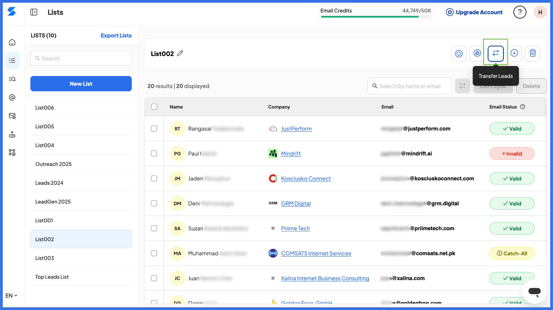This screenshot has height=310, width=553.
Task: Click the Company column header
Action: (x=279, y=107)
